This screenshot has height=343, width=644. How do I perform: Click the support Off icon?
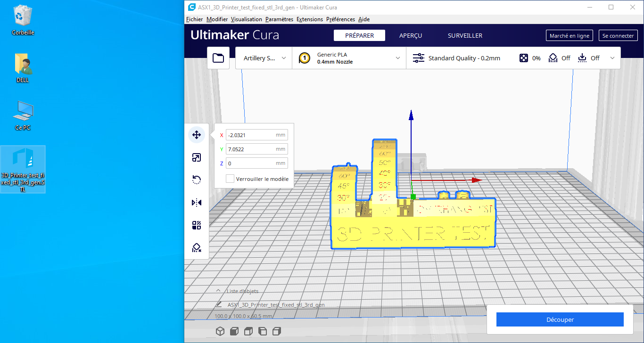(x=553, y=58)
